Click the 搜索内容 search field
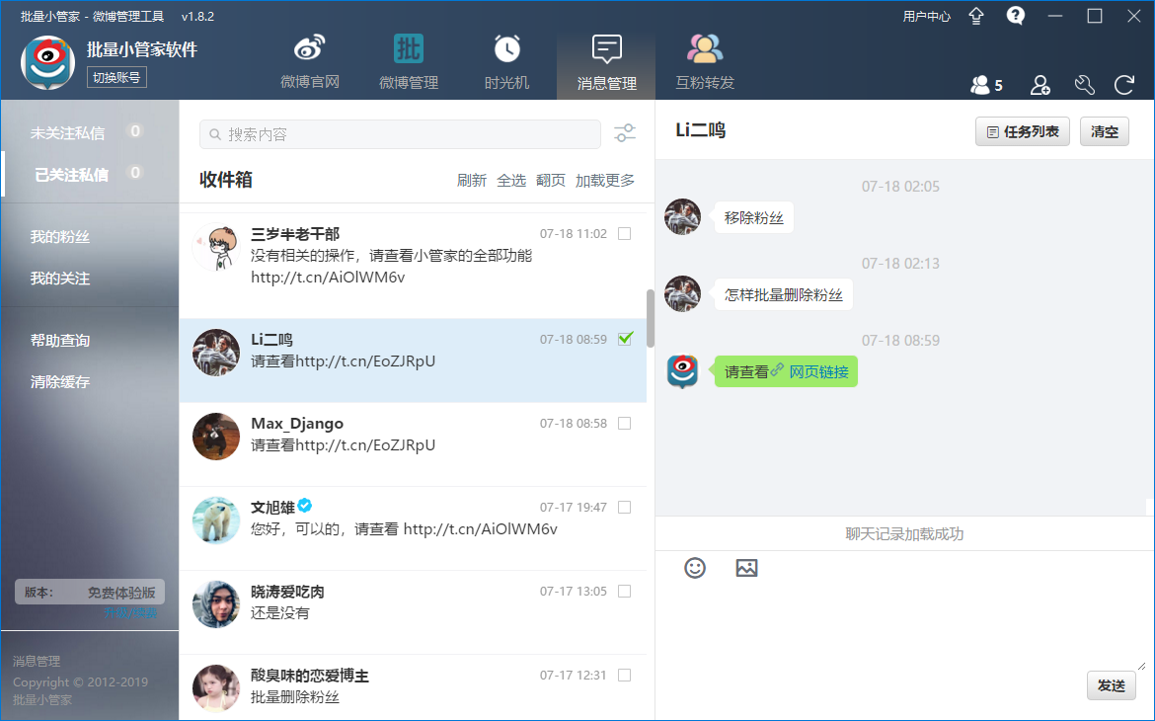 [x=400, y=134]
